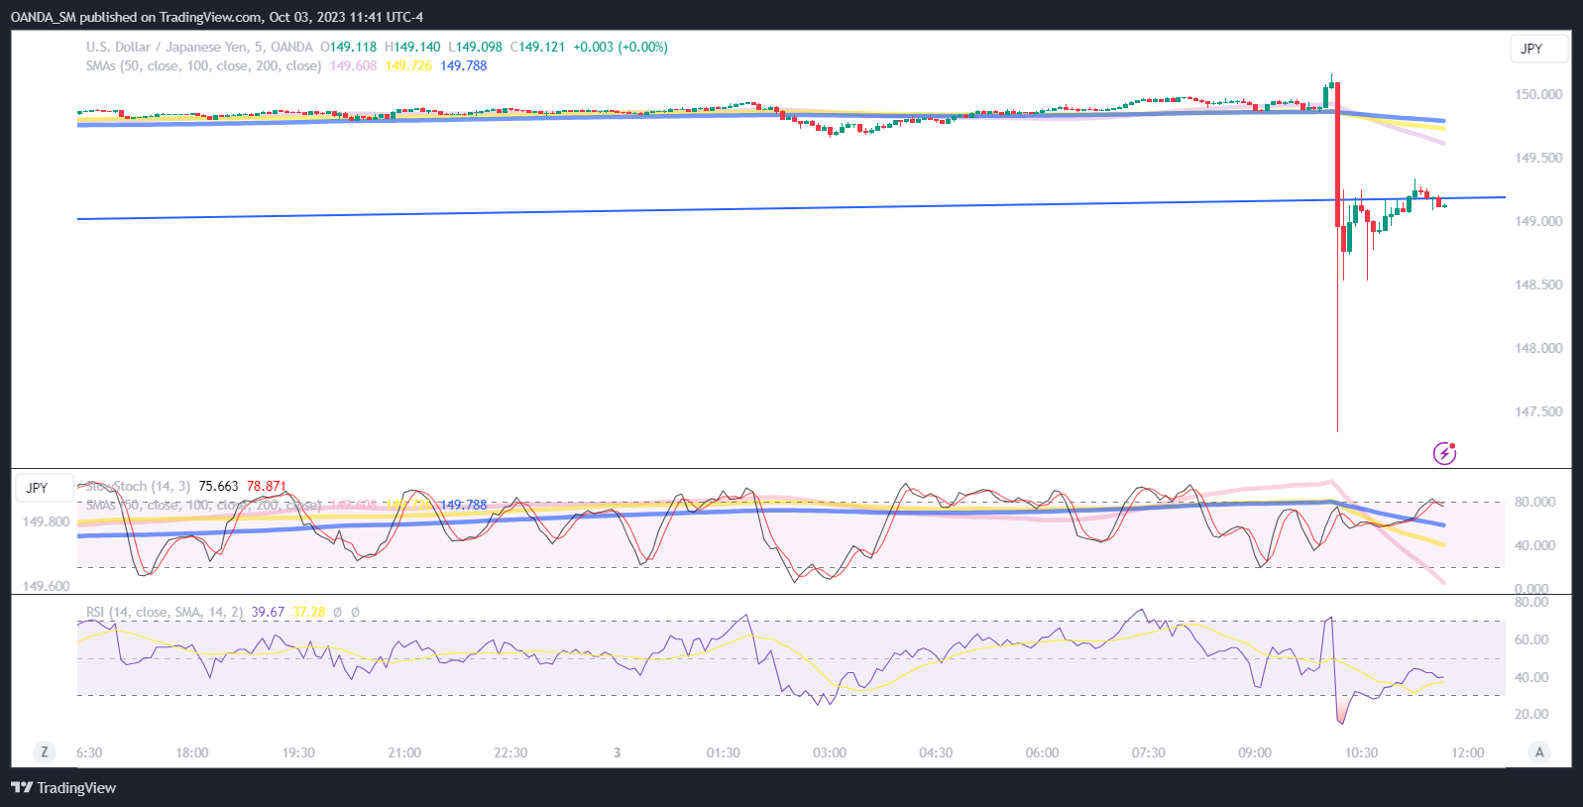Click the 19:30 time axis label

click(298, 752)
